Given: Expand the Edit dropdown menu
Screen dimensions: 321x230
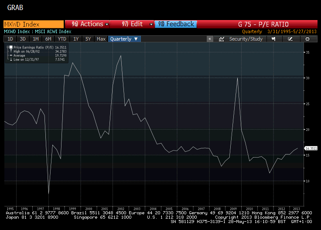Looking at the screenshot, I should (x=132, y=24).
